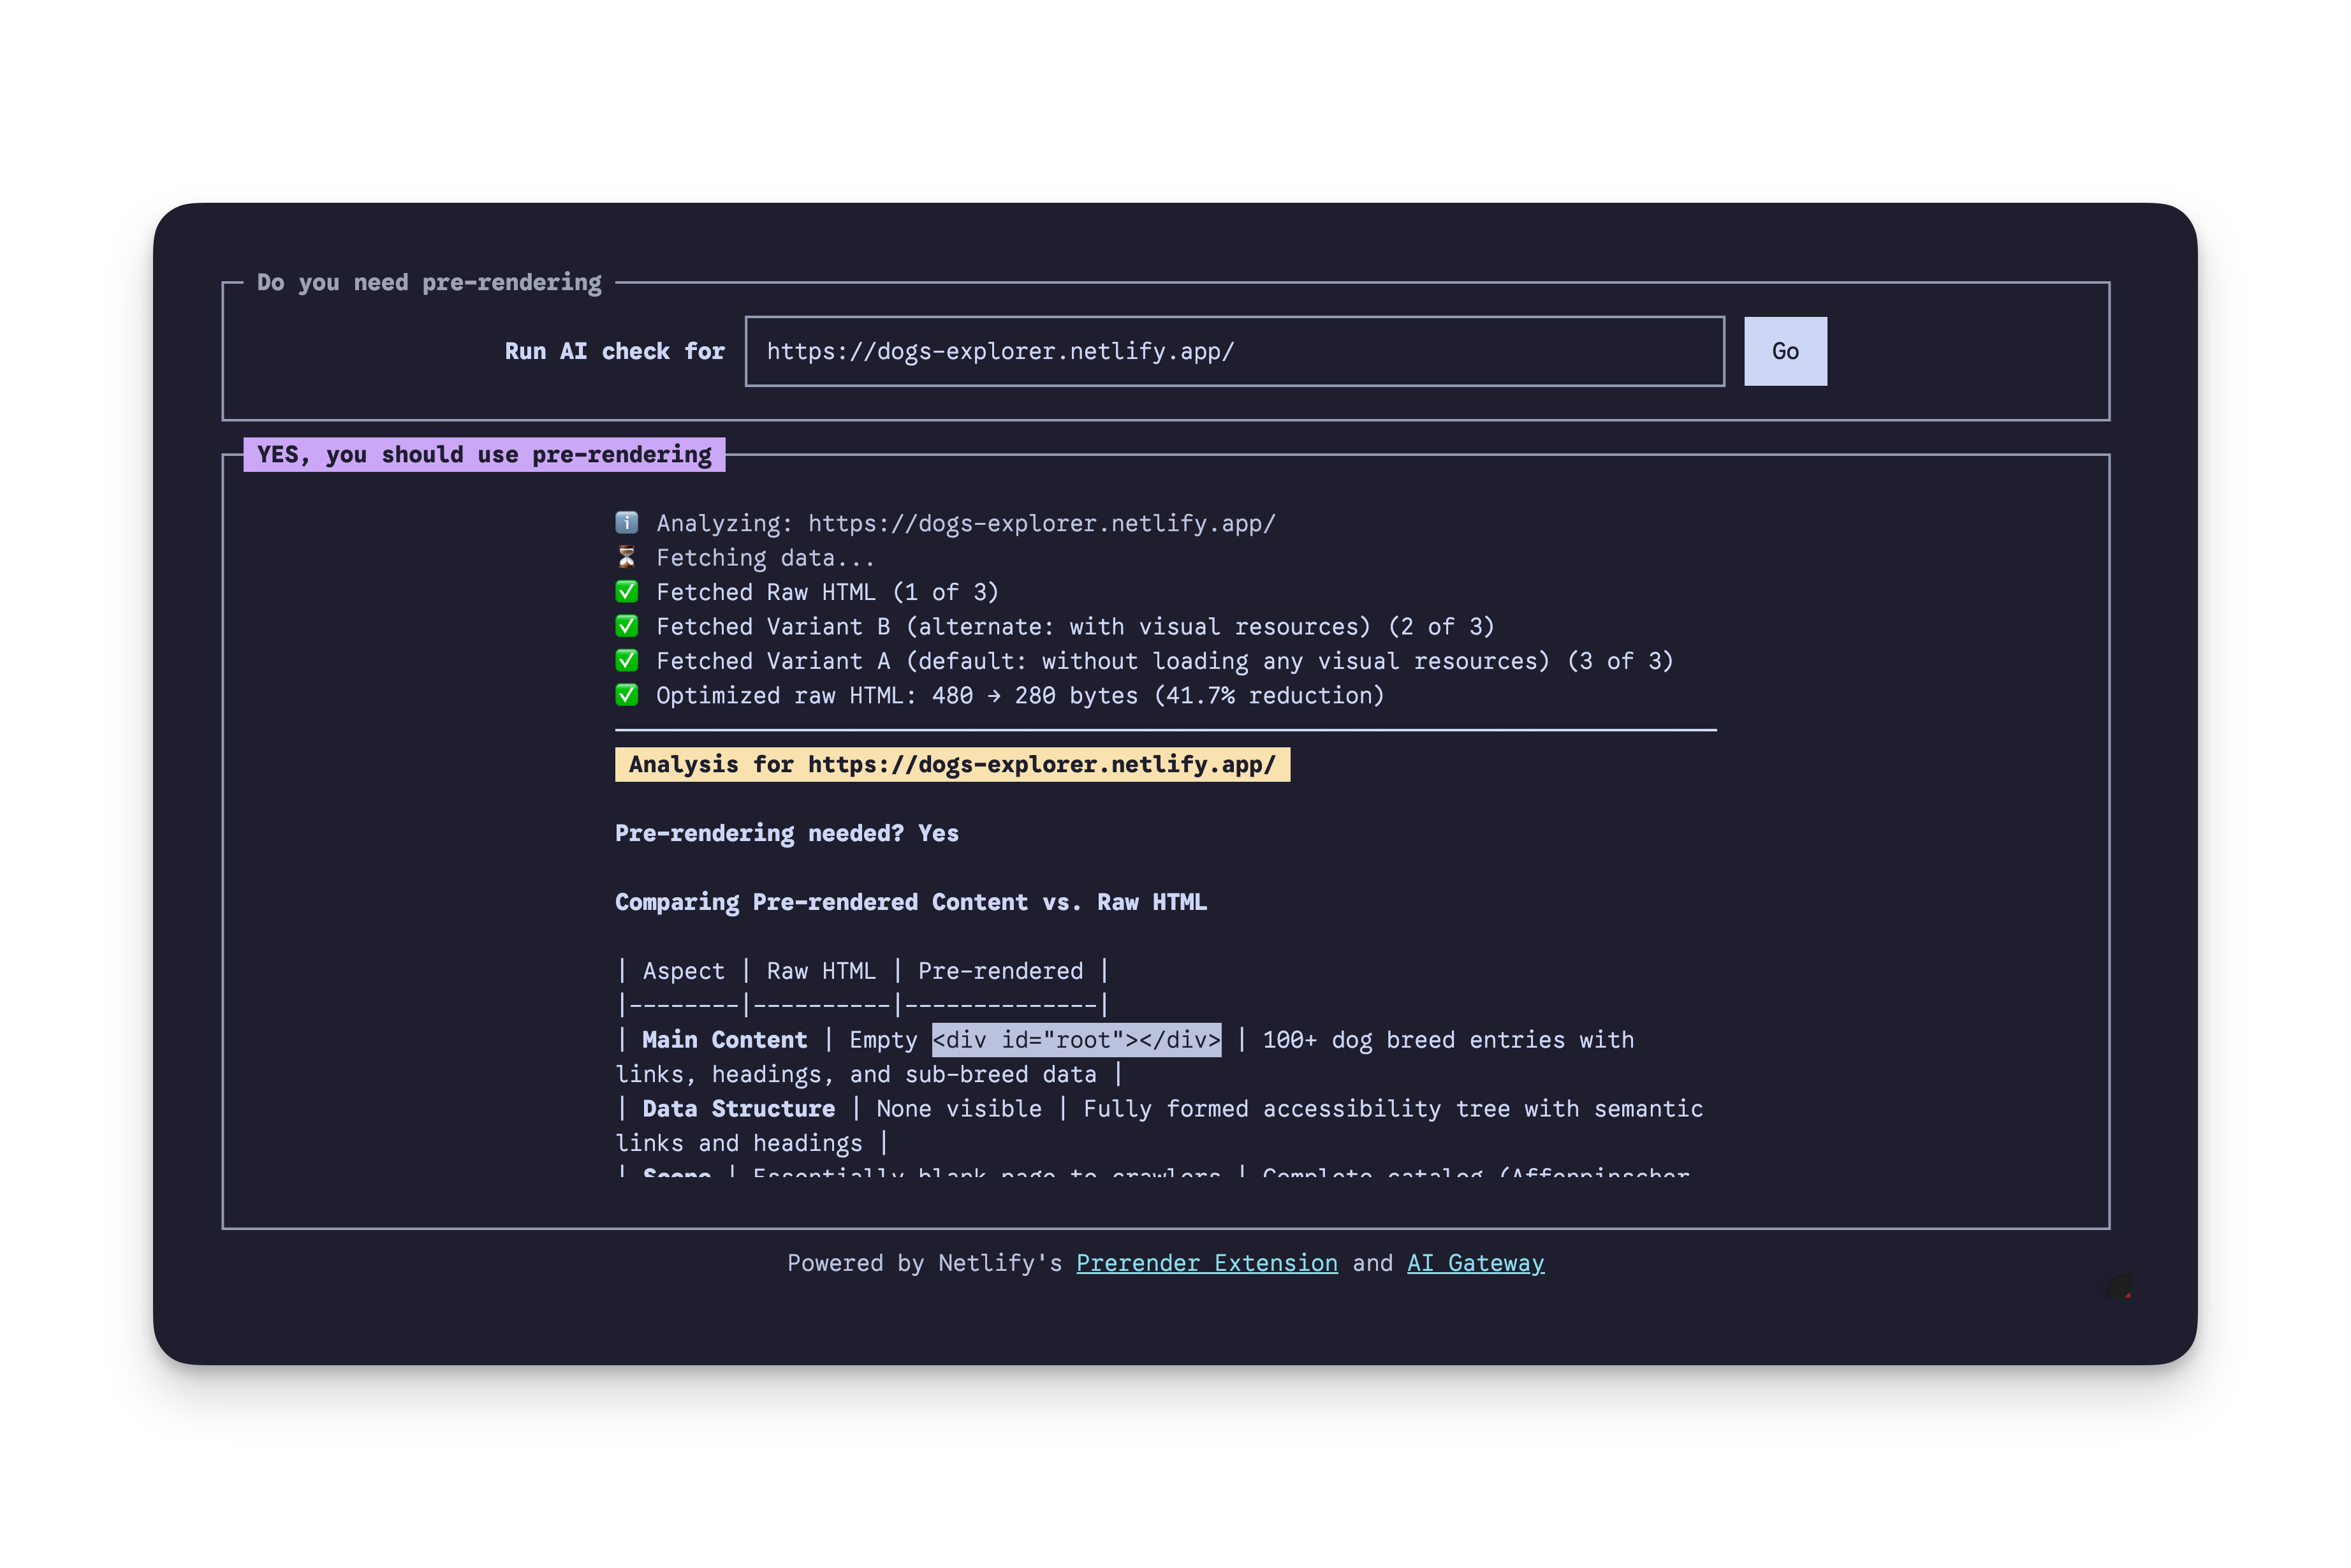Focus the URL input field
The image size is (2351, 1568).
(1234, 351)
